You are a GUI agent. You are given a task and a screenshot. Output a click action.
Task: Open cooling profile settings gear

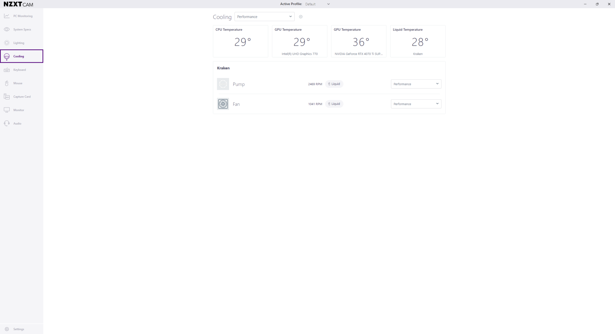click(301, 17)
